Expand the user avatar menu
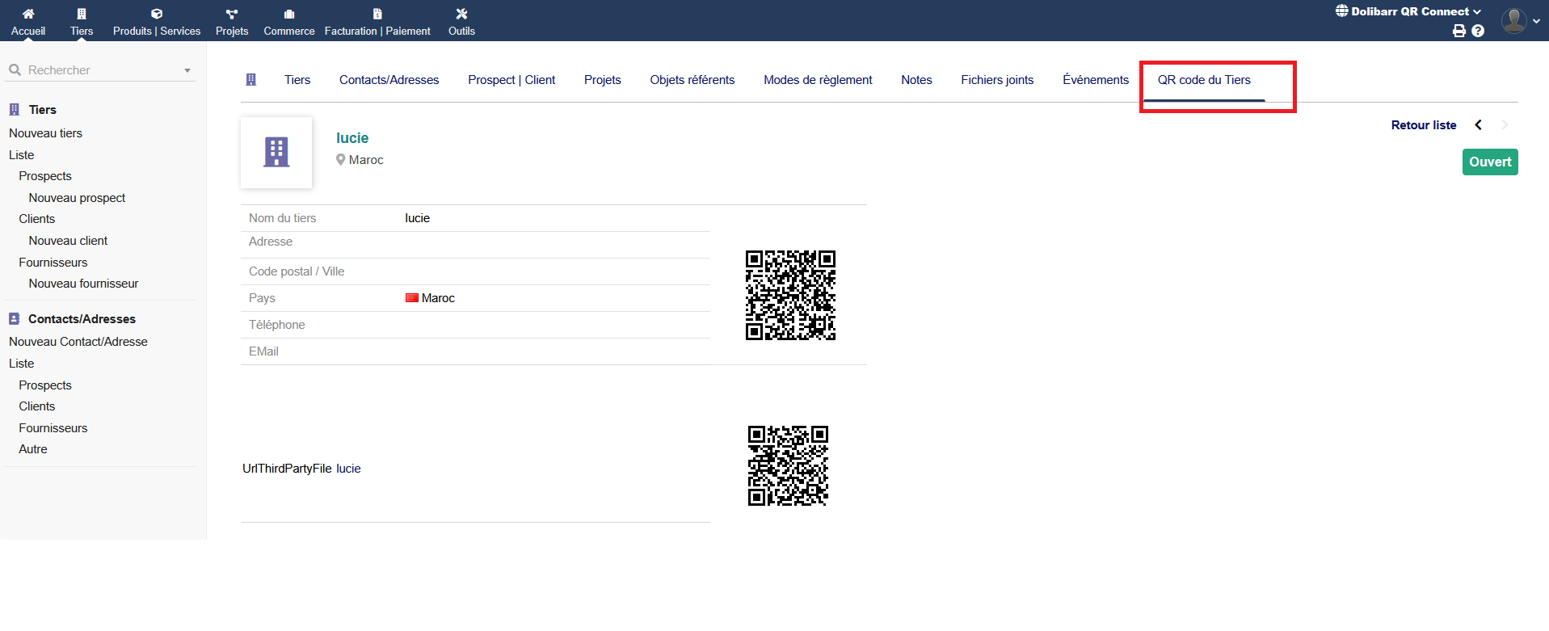Screen dimensions: 1549x631 (1520, 21)
